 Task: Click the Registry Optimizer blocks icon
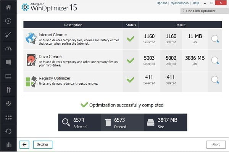pyautogui.click(x=31, y=82)
